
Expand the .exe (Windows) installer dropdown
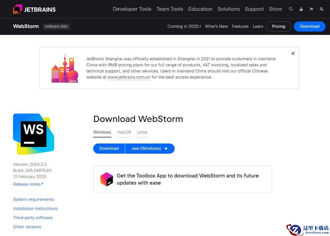pos(149,149)
